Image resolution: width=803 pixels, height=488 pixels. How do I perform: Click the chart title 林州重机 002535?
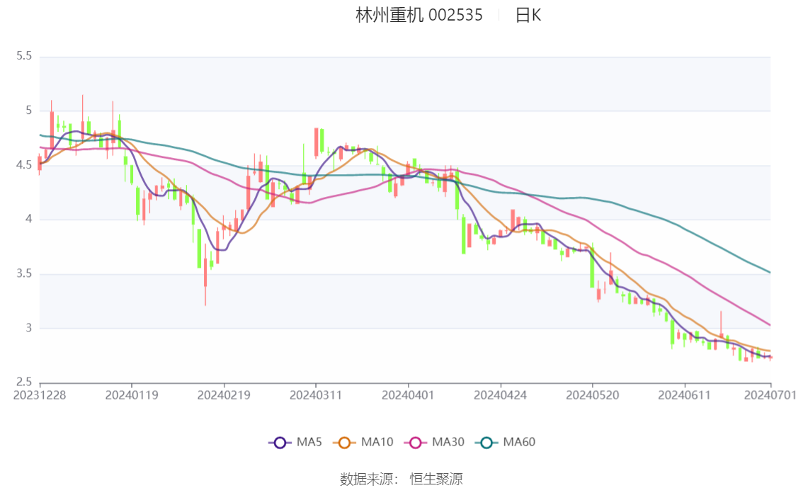419,16
